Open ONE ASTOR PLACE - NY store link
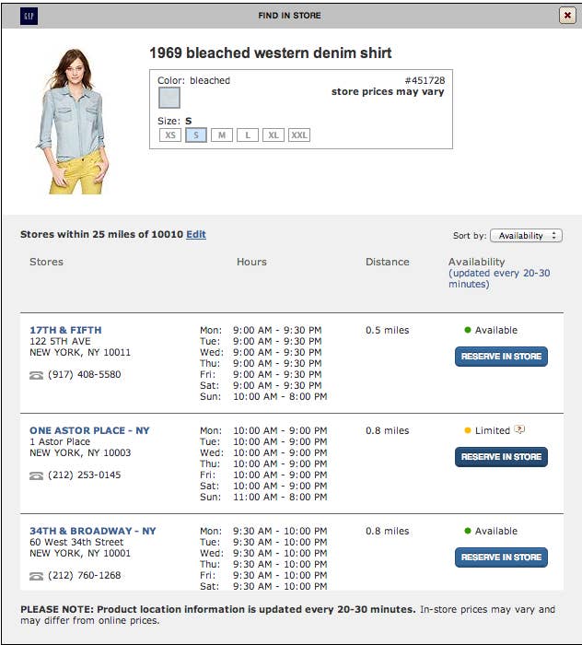This screenshot has width=582, height=645. (89, 430)
